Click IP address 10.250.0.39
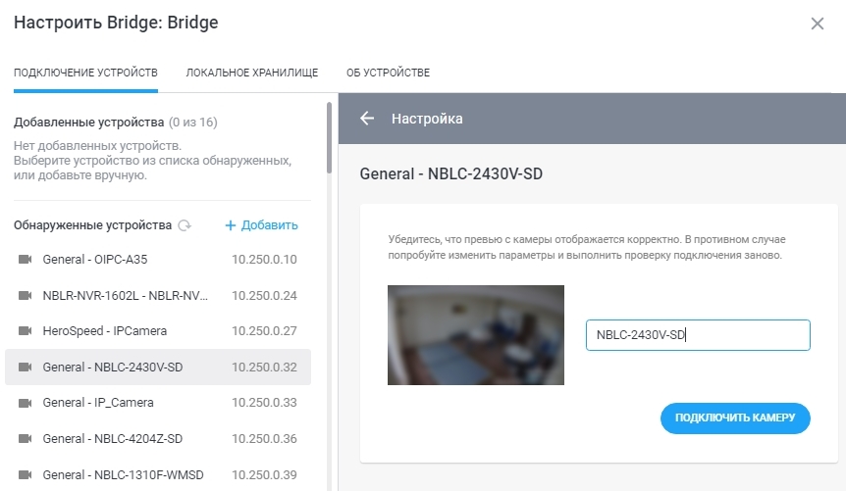The width and height of the screenshot is (846, 491). [264, 475]
